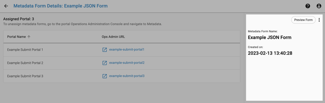Open the three-dot more options menu

tap(319, 20)
